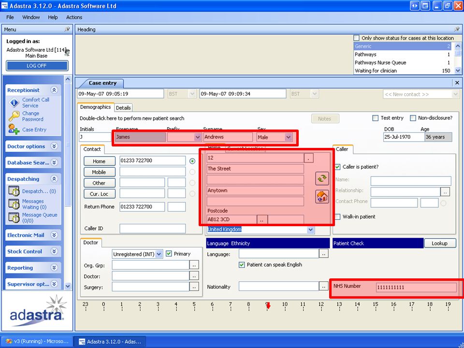464x348 pixels.
Task: Select the Demographics tab
Action: pos(95,107)
